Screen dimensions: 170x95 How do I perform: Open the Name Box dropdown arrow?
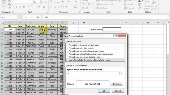(x=16, y=17)
